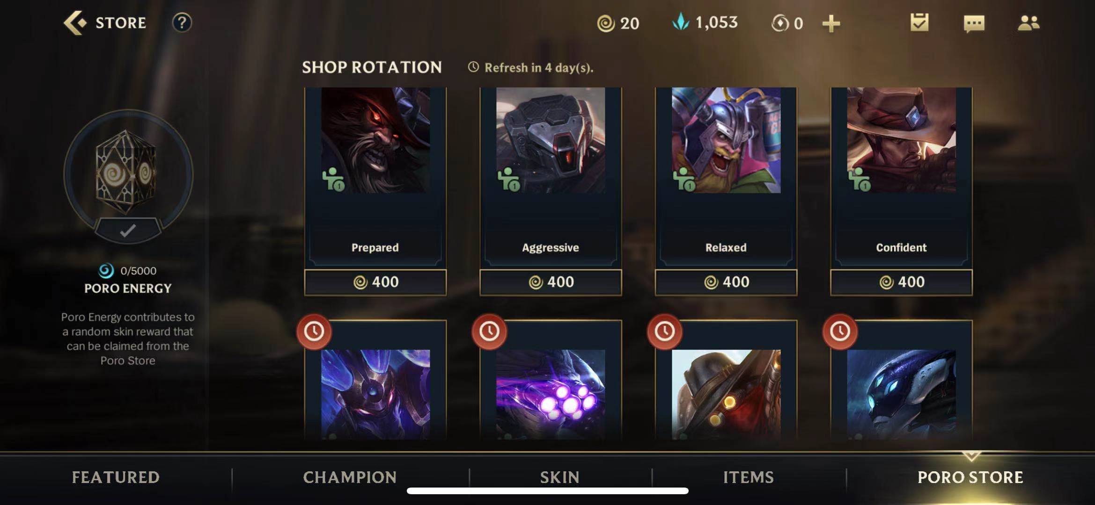The width and height of the screenshot is (1095, 505).
Task: Tap the Poro coin balance showing 20
Action: click(x=618, y=23)
